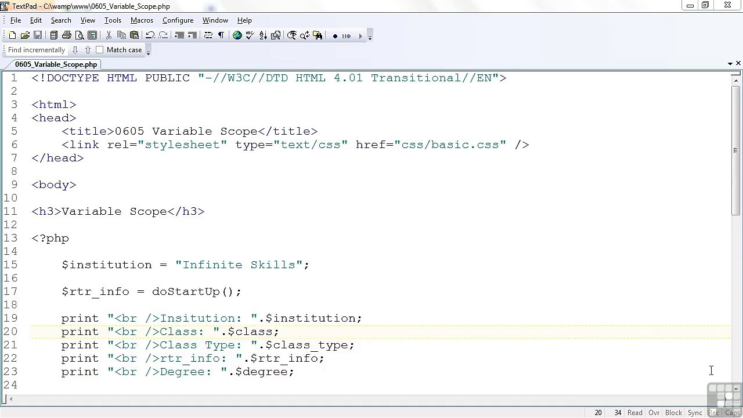Screen dimensions: 743x418
Task: Open the document properties icon
Action: (92, 35)
